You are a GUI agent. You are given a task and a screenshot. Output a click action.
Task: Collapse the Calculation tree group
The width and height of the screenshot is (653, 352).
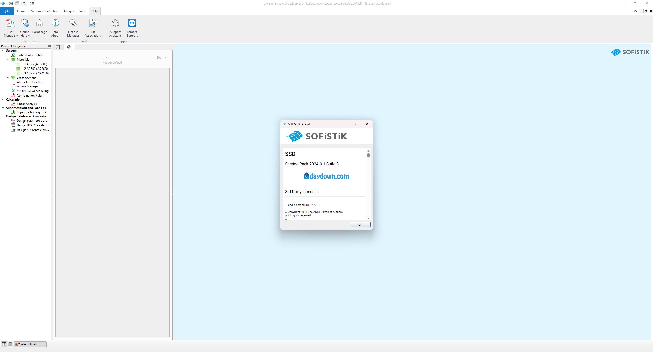pos(3,100)
